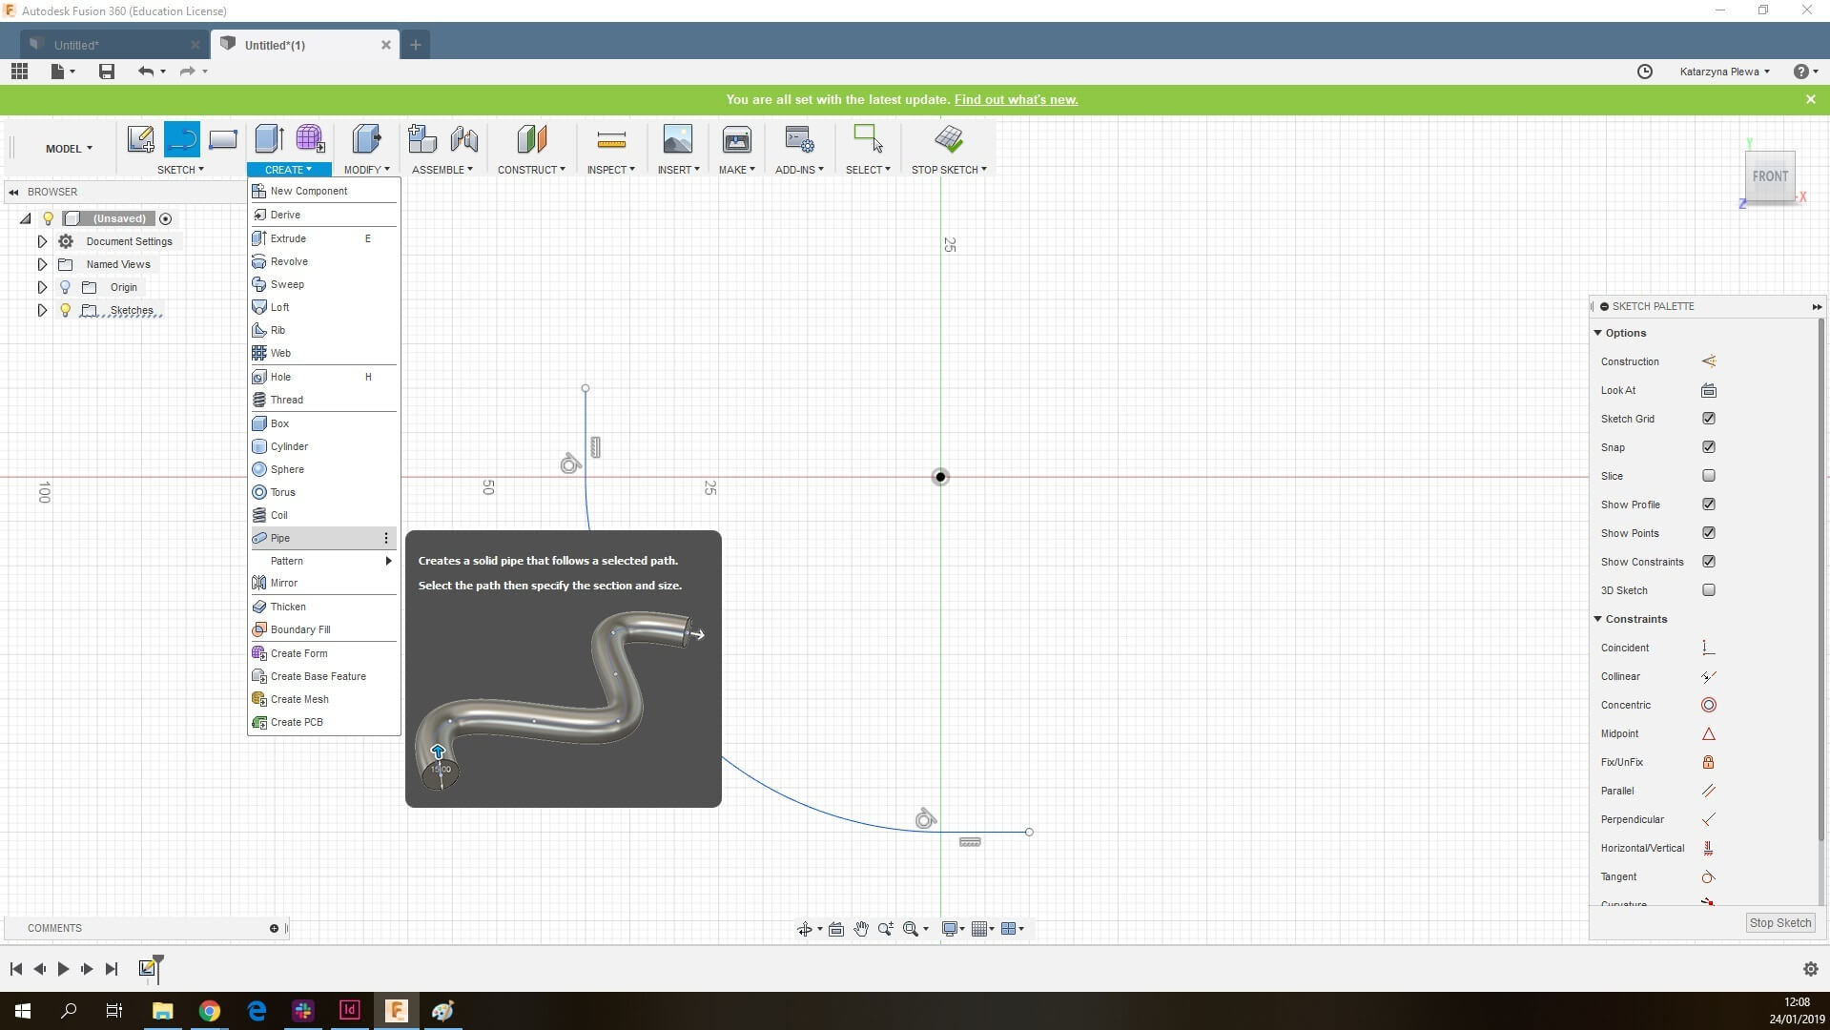This screenshot has height=1030, width=1830.
Task: Toggle the Show Points checkbox
Action: pyautogui.click(x=1709, y=533)
